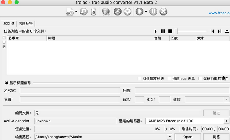230x140 pixels.
Task: Stop encoding toolbar icon
Action: click(163, 12)
